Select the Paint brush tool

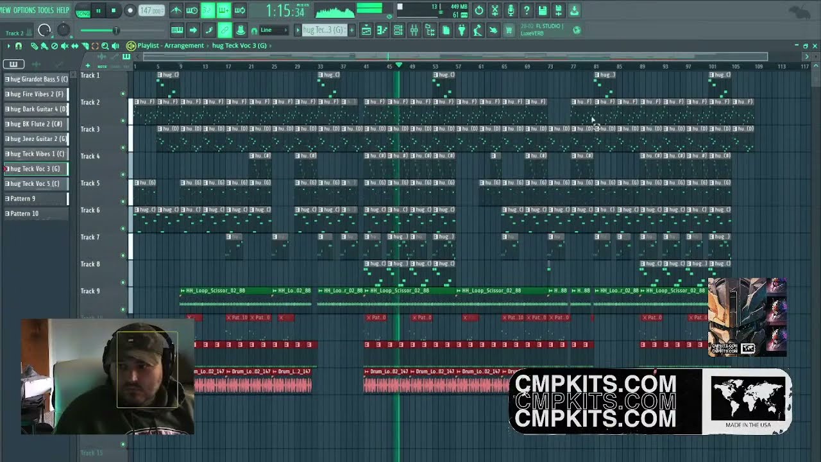[44, 46]
